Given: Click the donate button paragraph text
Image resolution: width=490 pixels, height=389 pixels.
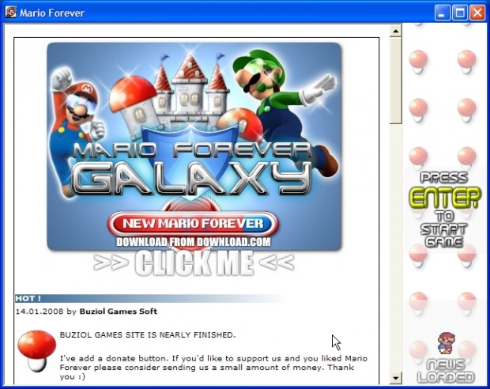Looking at the screenshot, I should (x=213, y=368).
